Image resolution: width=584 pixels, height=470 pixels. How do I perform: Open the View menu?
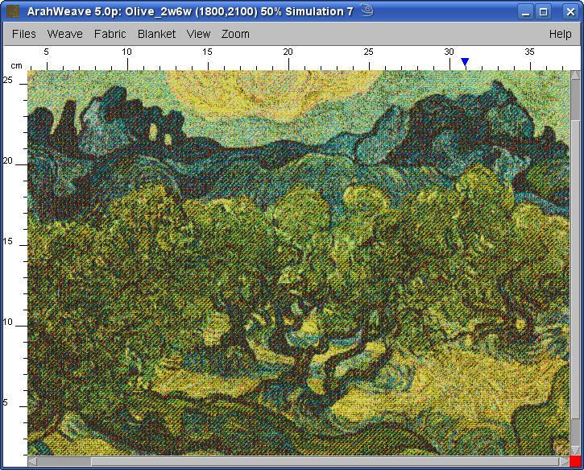198,34
